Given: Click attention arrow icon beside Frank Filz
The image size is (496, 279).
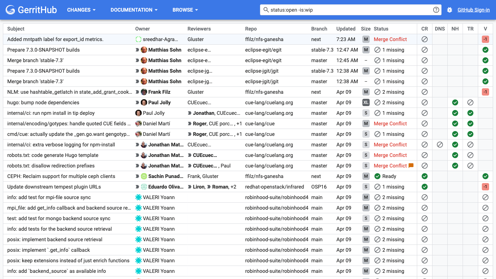Looking at the screenshot, I should point(137,92).
